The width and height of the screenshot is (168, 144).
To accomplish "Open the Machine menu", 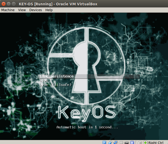I will click(x=8, y=10).
